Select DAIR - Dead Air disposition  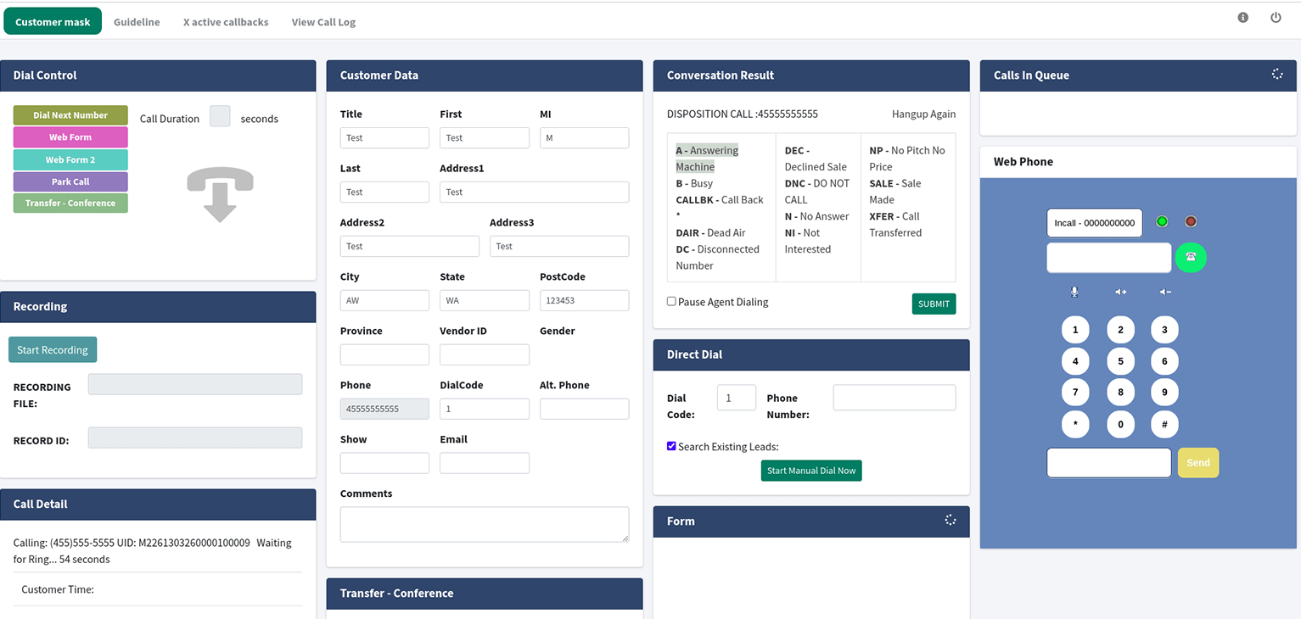click(710, 232)
